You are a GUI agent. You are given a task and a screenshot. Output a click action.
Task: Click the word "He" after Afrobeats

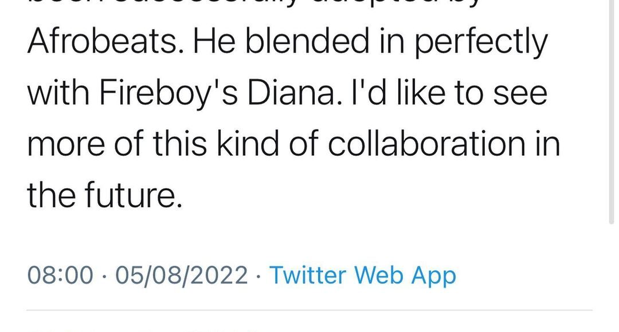[211, 42]
